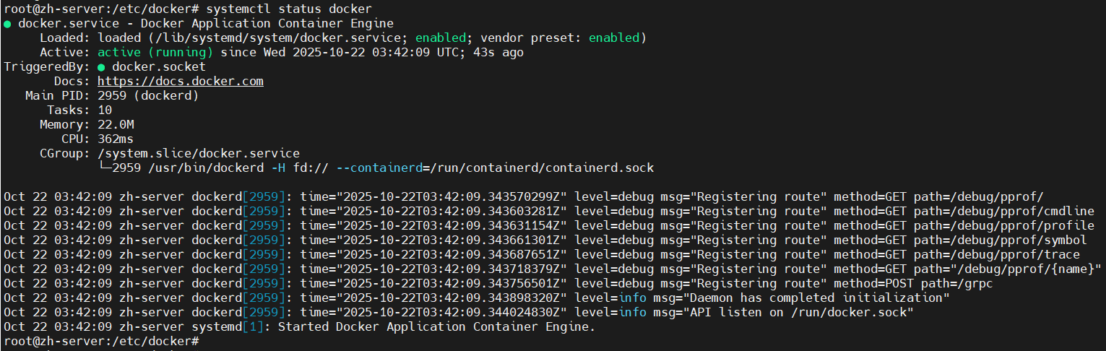Select the first green "enabled" text after docker.service;
The width and height of the screenshot is (1106, 351).
pos(441,38)
